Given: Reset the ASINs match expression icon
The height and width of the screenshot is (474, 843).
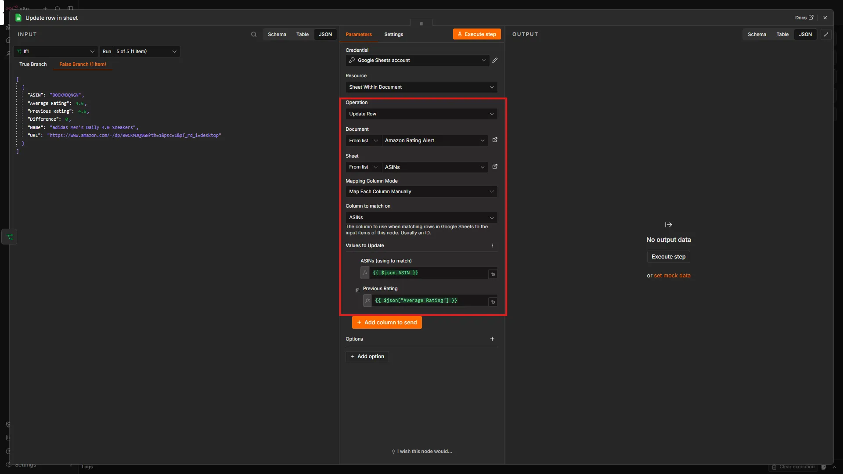Looking at the screenshot, I should 493,274.
